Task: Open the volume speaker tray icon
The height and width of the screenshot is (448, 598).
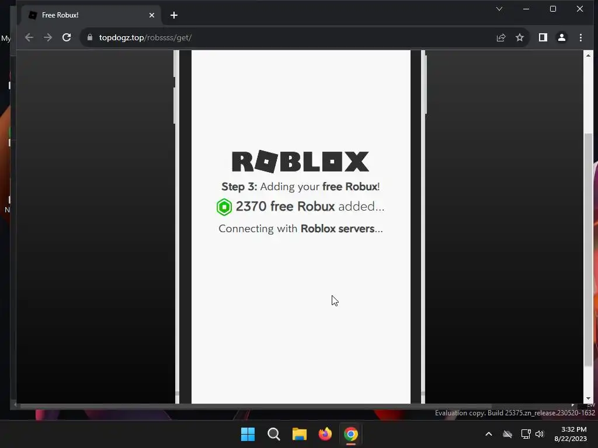Action: click(540, 434)
